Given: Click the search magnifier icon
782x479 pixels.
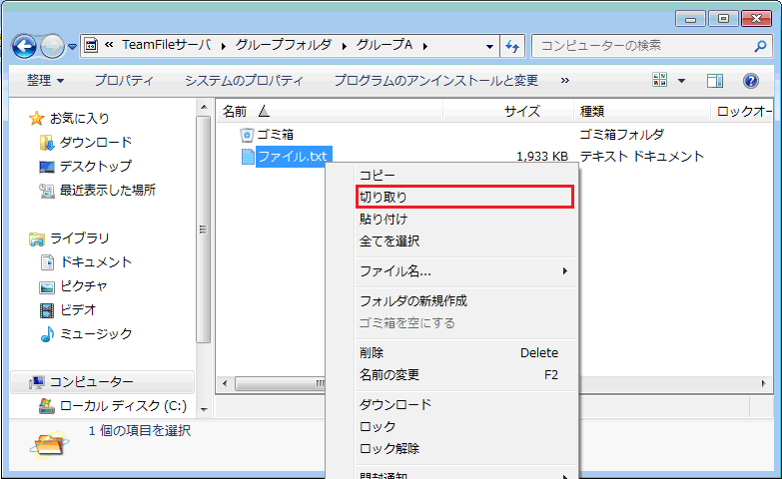Looking at the screenshot, I should tap(759, 46).
